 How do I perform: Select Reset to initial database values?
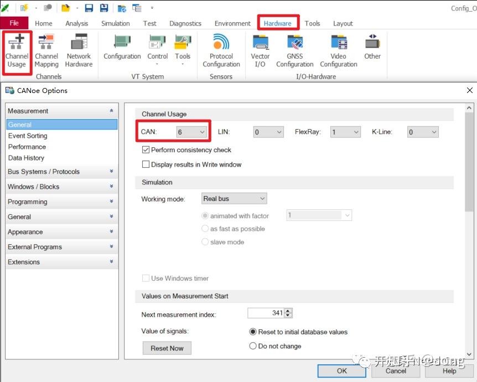tap(253, 332)
